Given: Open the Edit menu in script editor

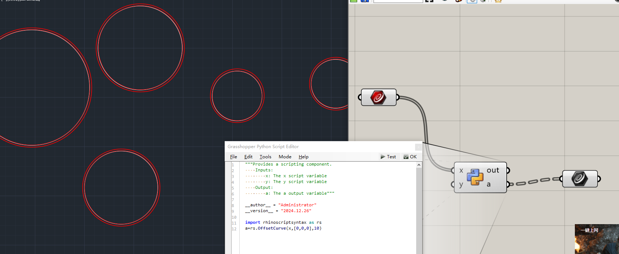Looking at the screenshot, I should (248, 157).
